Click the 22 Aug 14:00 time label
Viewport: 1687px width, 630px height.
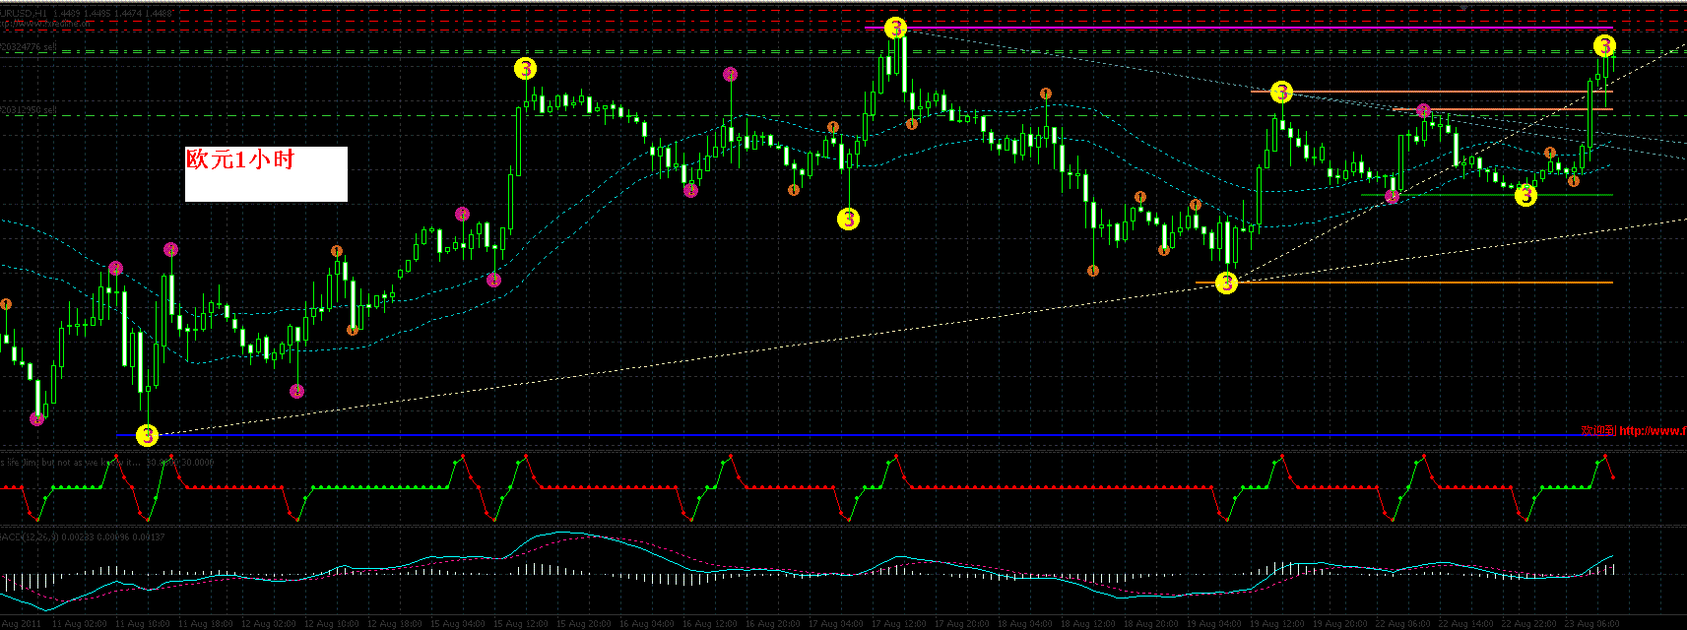point(1466,624)
